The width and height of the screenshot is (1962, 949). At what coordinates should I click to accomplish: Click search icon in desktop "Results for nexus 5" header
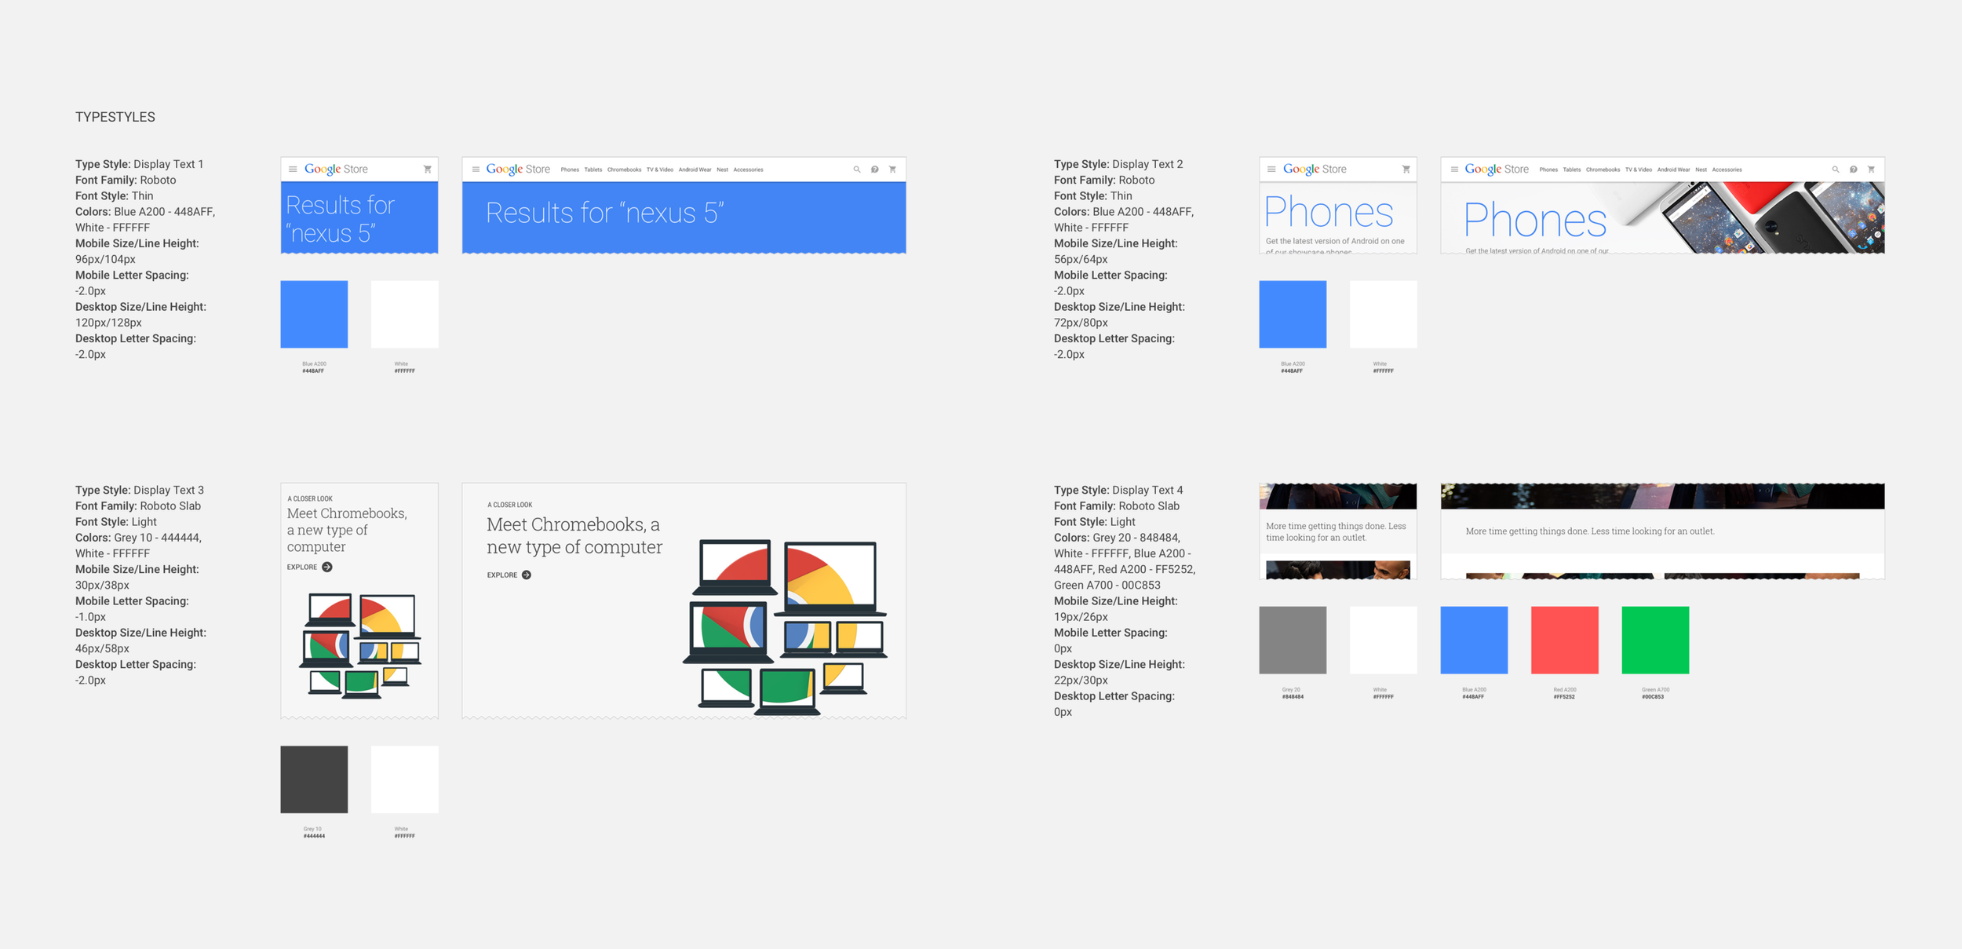click(857, 170)
